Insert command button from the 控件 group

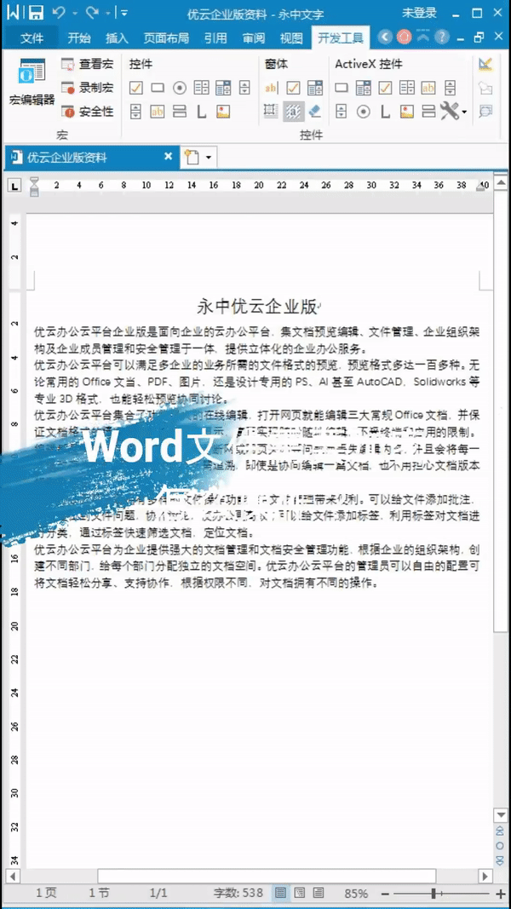click(158, 88)
